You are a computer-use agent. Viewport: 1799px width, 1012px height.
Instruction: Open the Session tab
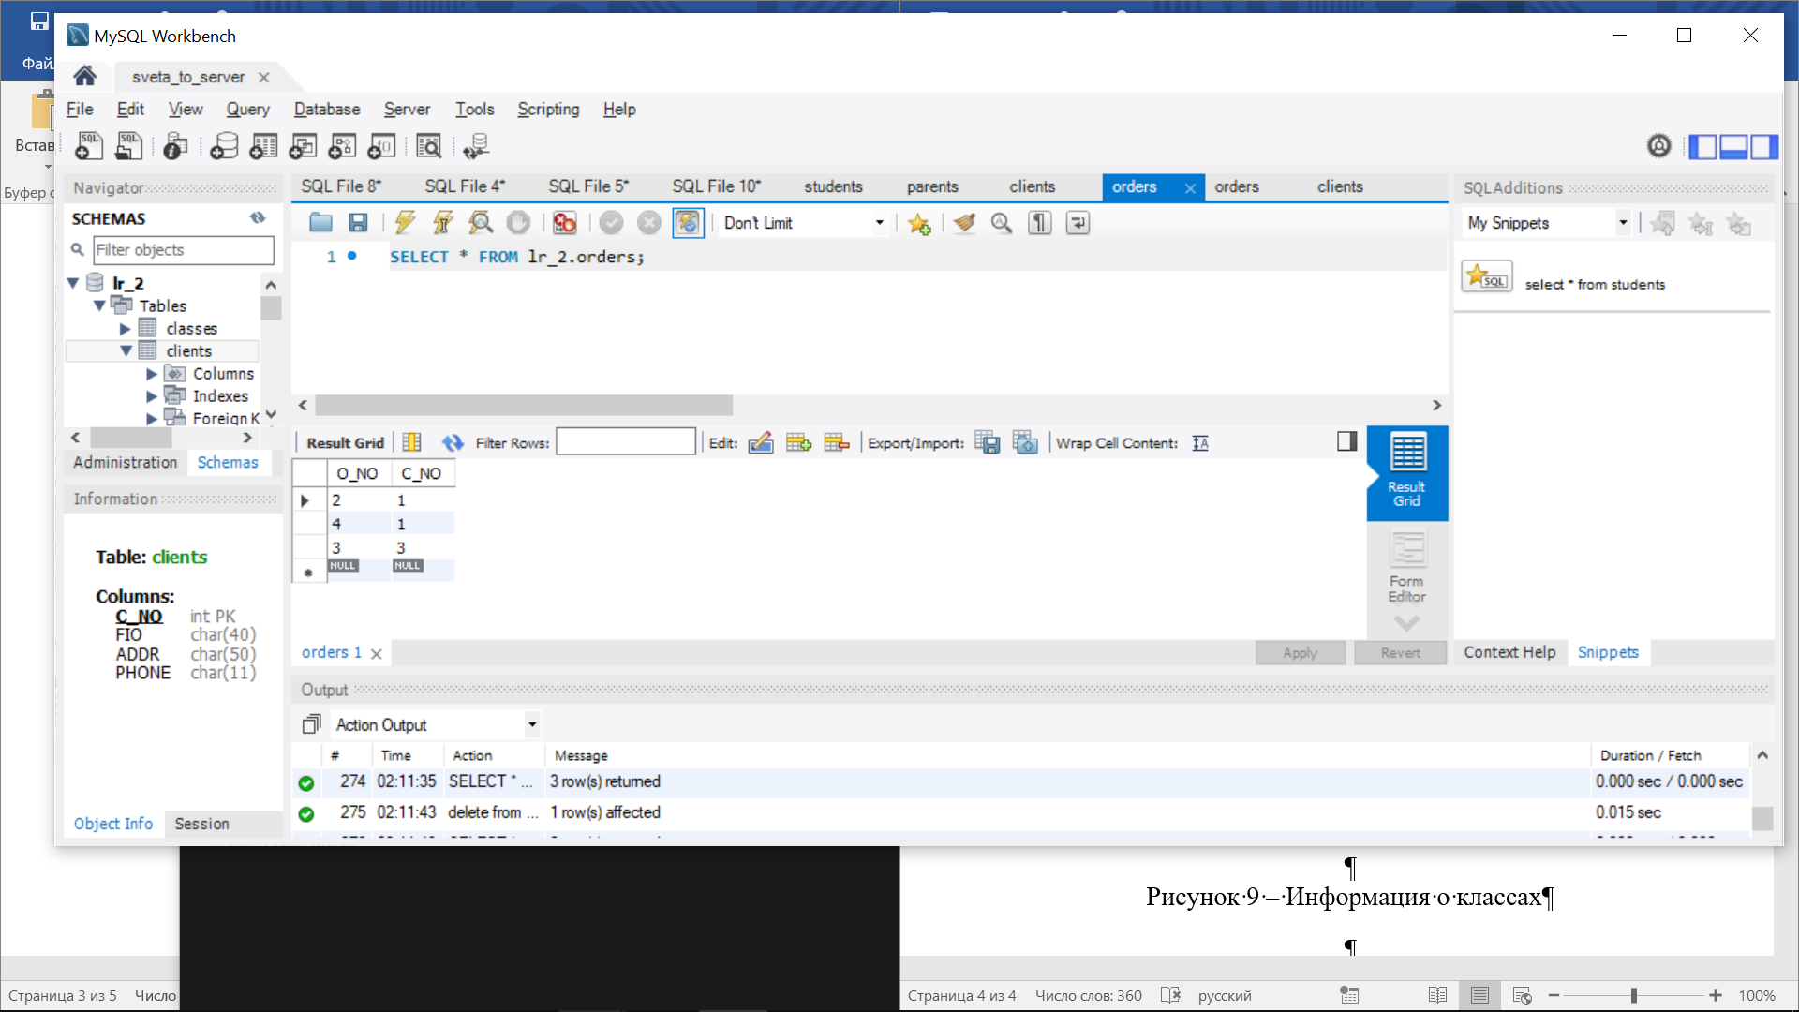[201, 824]
